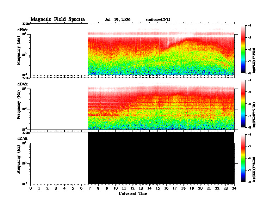
Task: Click the 'Magnetic Field Spectra' title
Action: point(58,19)
